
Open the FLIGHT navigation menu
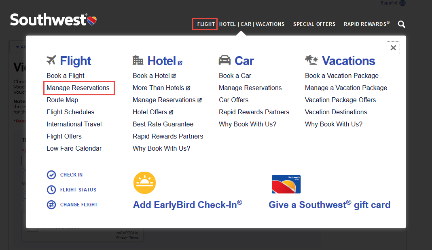click(x=206, y=24)
